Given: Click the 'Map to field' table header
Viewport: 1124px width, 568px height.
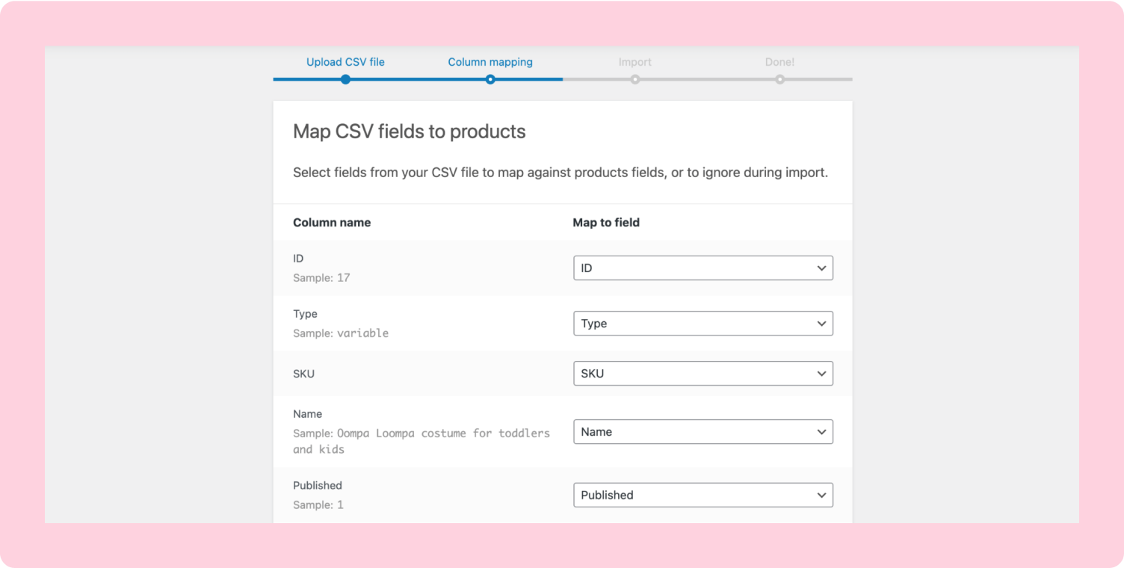Looking at the screenshot, I should coord(606,223).
